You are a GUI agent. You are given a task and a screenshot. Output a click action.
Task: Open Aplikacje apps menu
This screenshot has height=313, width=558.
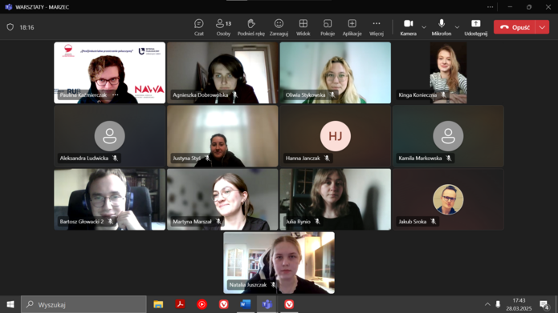[x=352, y=27]
